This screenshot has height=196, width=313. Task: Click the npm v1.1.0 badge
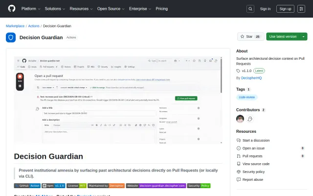click(53, 186)
